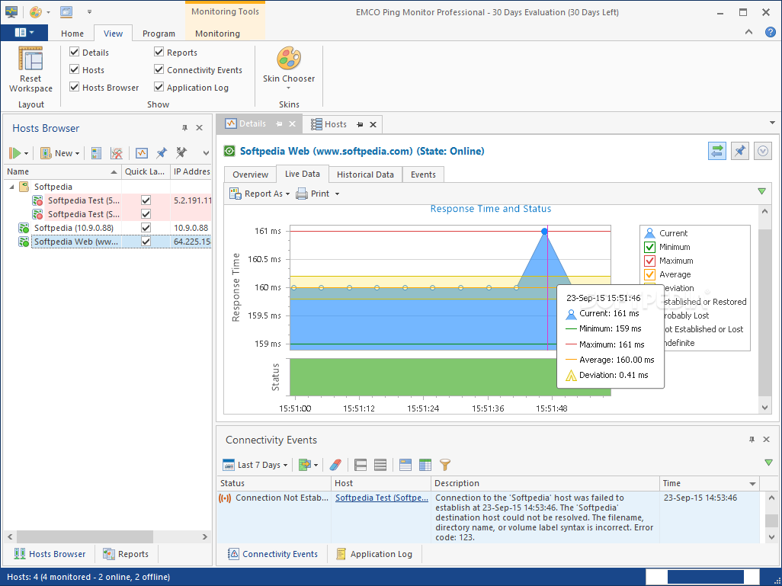782x586 pixels.
Task: Click the unpin host icon in Hosts Browser toolbar
Action: point(181,153)
